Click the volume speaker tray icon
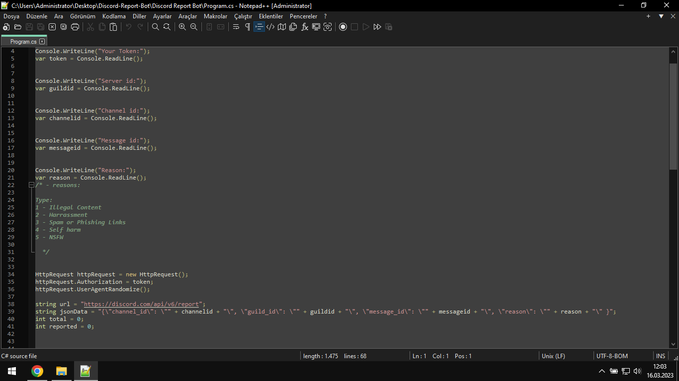Image resolution: width=679 pixels, height=381 pixels. pyautogui.click(x=638, y=371)
